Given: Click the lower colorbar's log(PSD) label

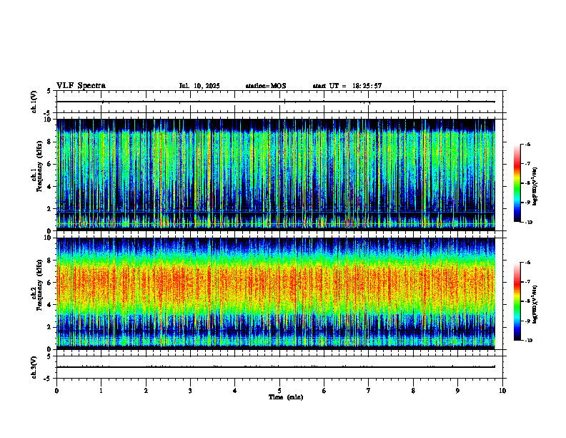Looking at the screenshot, I should pyautogui.click(x=535, y=305).
